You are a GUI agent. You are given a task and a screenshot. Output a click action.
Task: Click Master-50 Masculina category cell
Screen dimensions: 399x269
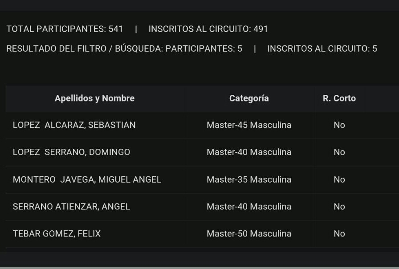pyautogui.click(x=249, y=234)
